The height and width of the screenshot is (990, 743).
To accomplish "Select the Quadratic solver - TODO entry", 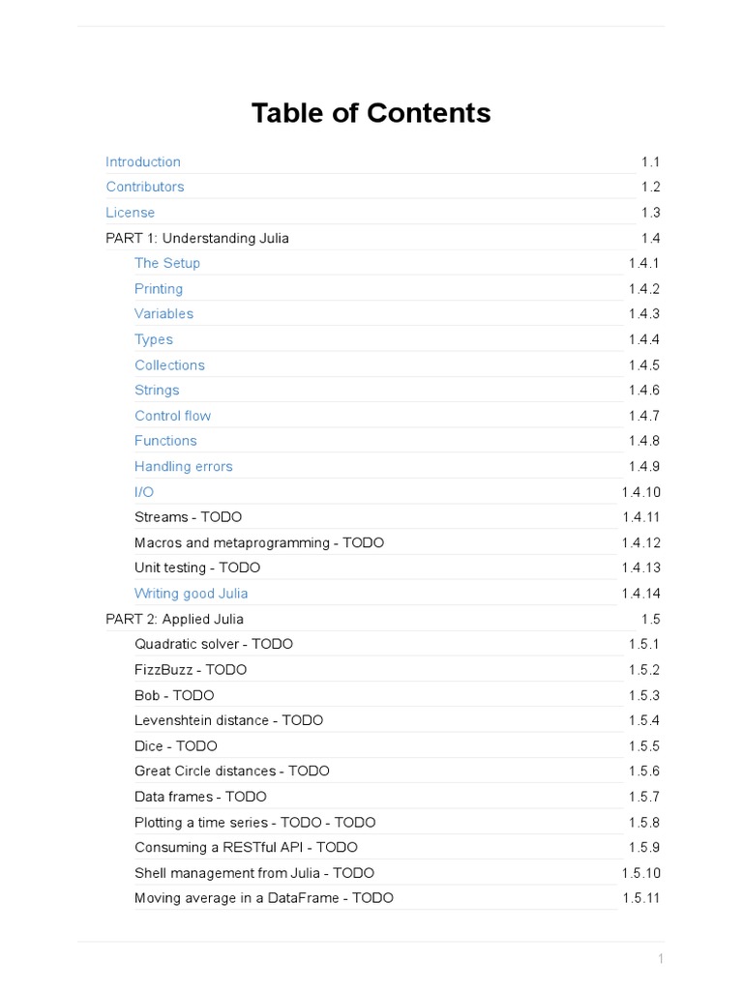I will point(214,644).
